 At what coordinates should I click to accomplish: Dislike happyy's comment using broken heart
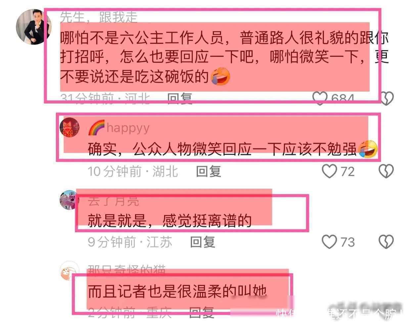386,171
